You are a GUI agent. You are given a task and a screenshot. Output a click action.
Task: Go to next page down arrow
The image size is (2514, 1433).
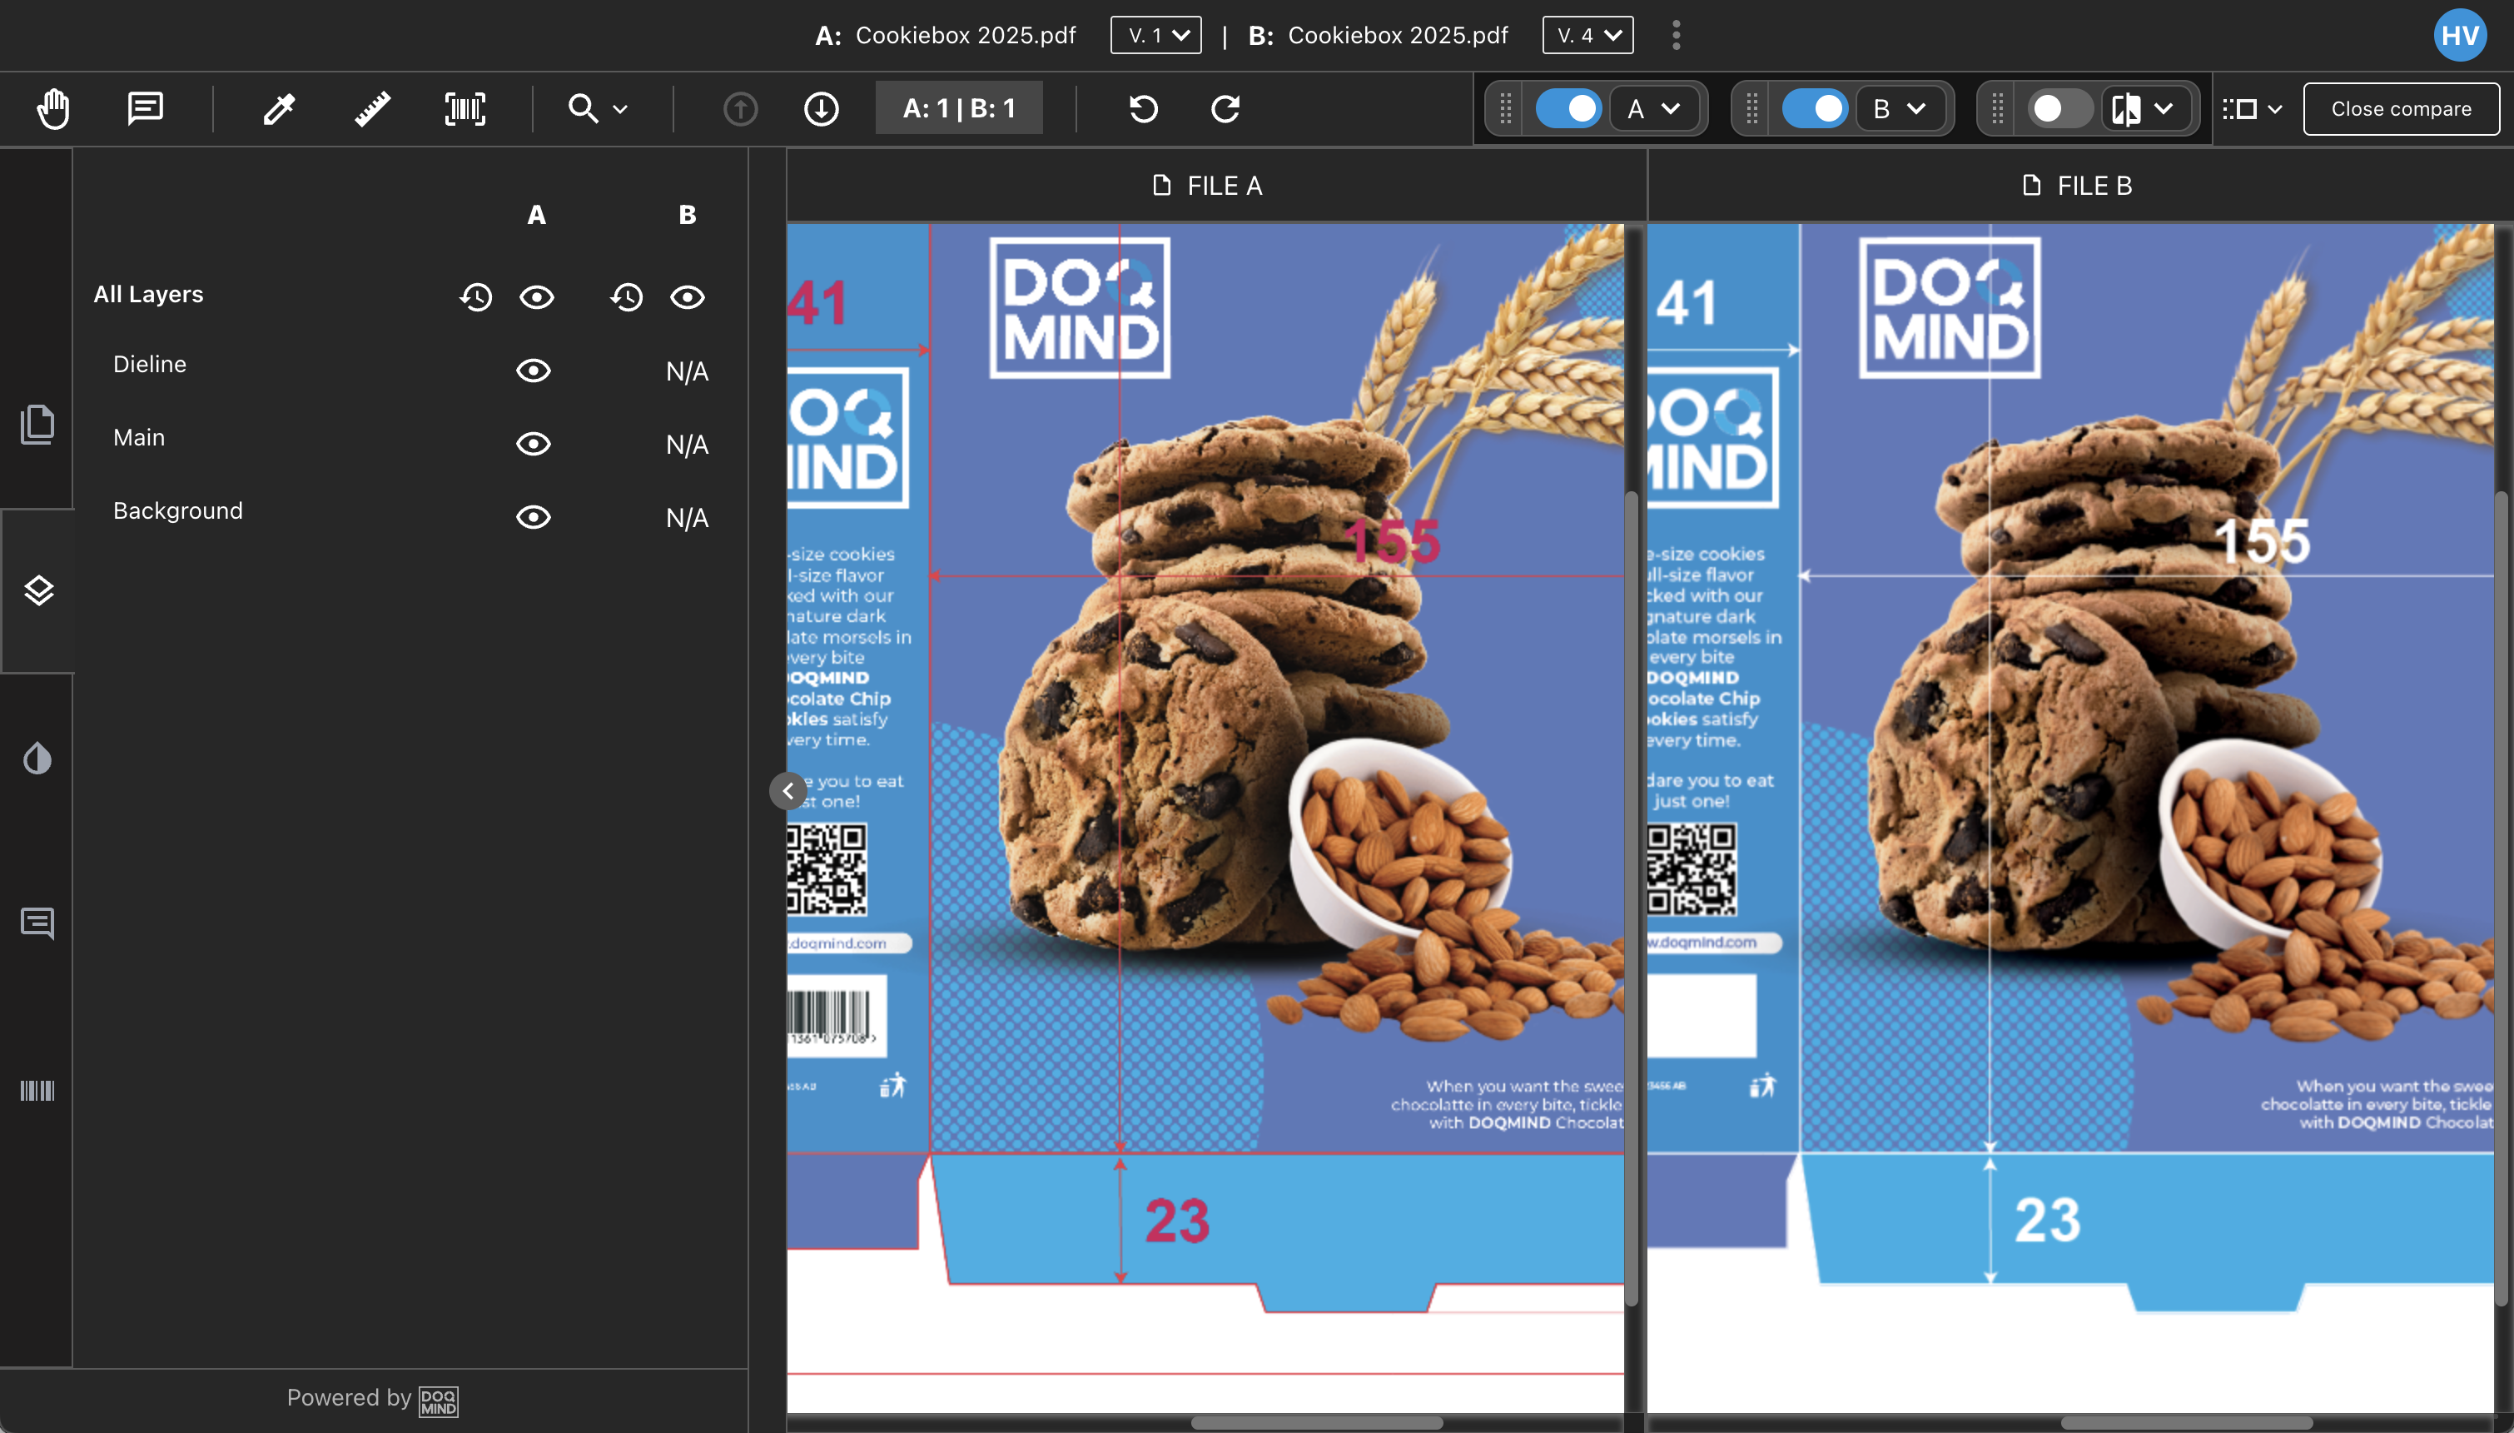[822, 108]
